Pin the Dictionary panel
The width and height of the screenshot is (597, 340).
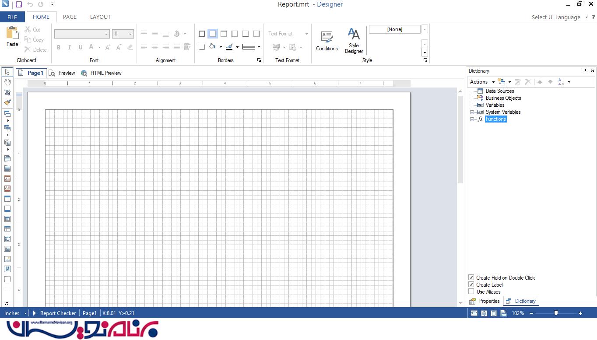pyautogui.click(x=585, y=71)
